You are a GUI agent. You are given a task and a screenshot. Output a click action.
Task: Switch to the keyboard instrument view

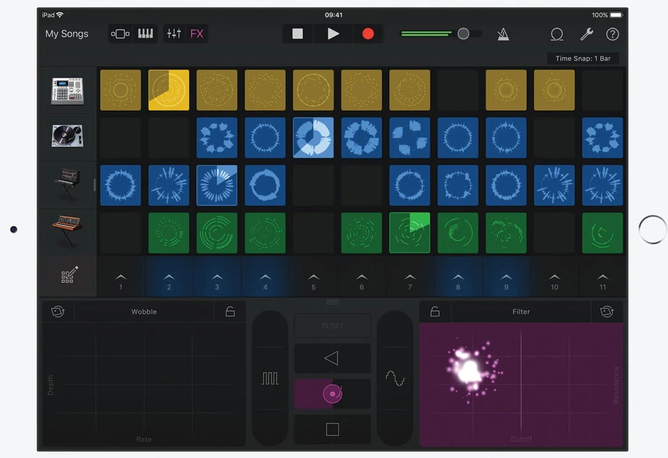pos(146,34)
